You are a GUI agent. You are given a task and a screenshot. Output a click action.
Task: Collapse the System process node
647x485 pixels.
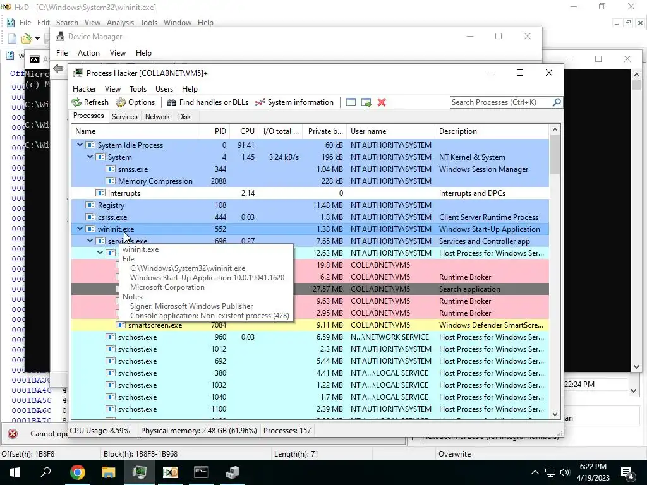(x=90, y=157)
